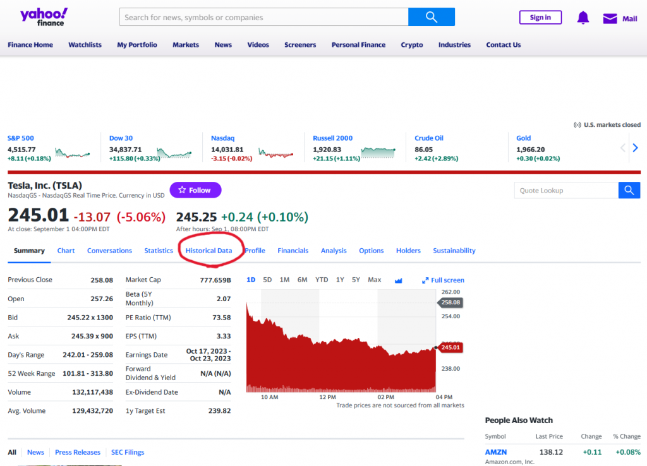Image resolution: width=647 pixels, height=466 pixels.
Task: Switch to the Chart tab
Action: pyautogui.click(x=66, y=250)
